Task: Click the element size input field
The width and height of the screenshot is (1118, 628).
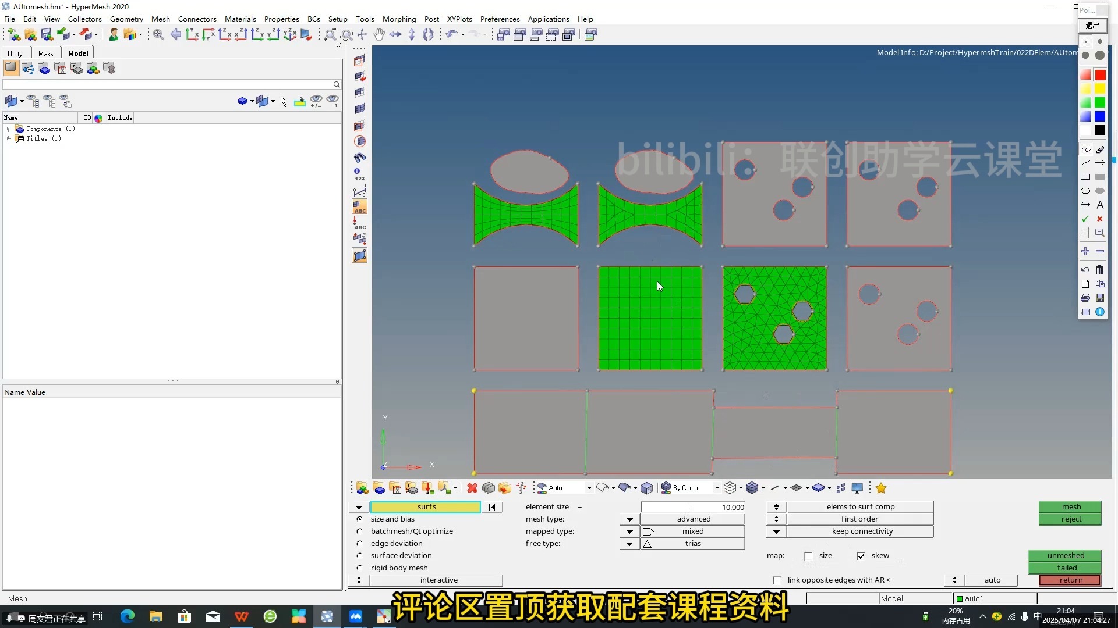Action: [693, 507]
